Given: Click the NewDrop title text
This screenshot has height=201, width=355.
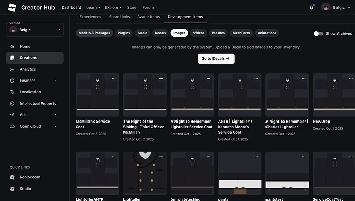Looking at the screenshot, I should point(321,122).
